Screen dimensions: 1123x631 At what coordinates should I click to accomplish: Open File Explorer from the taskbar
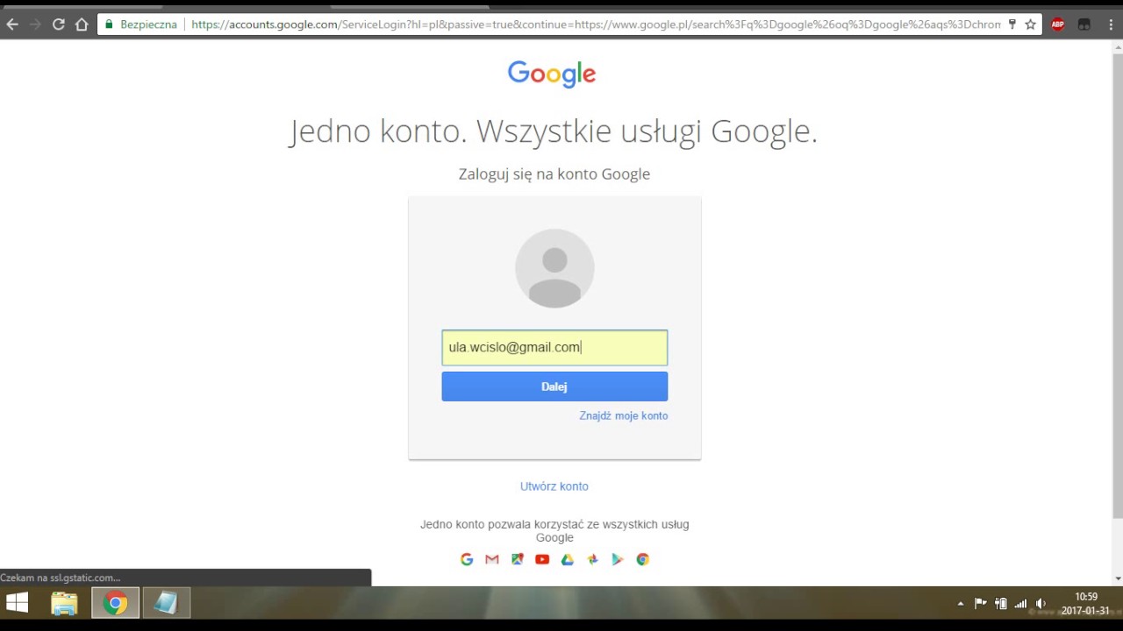(64, 603)
